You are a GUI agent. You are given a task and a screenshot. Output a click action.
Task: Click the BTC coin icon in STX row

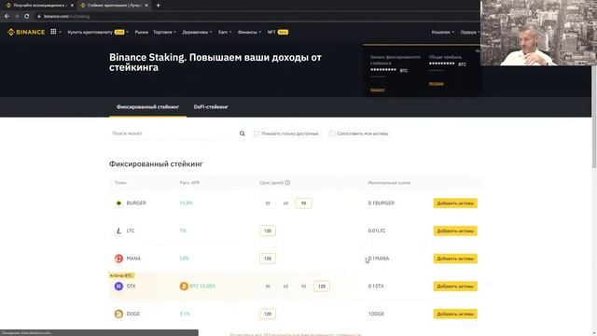(184, 287)
